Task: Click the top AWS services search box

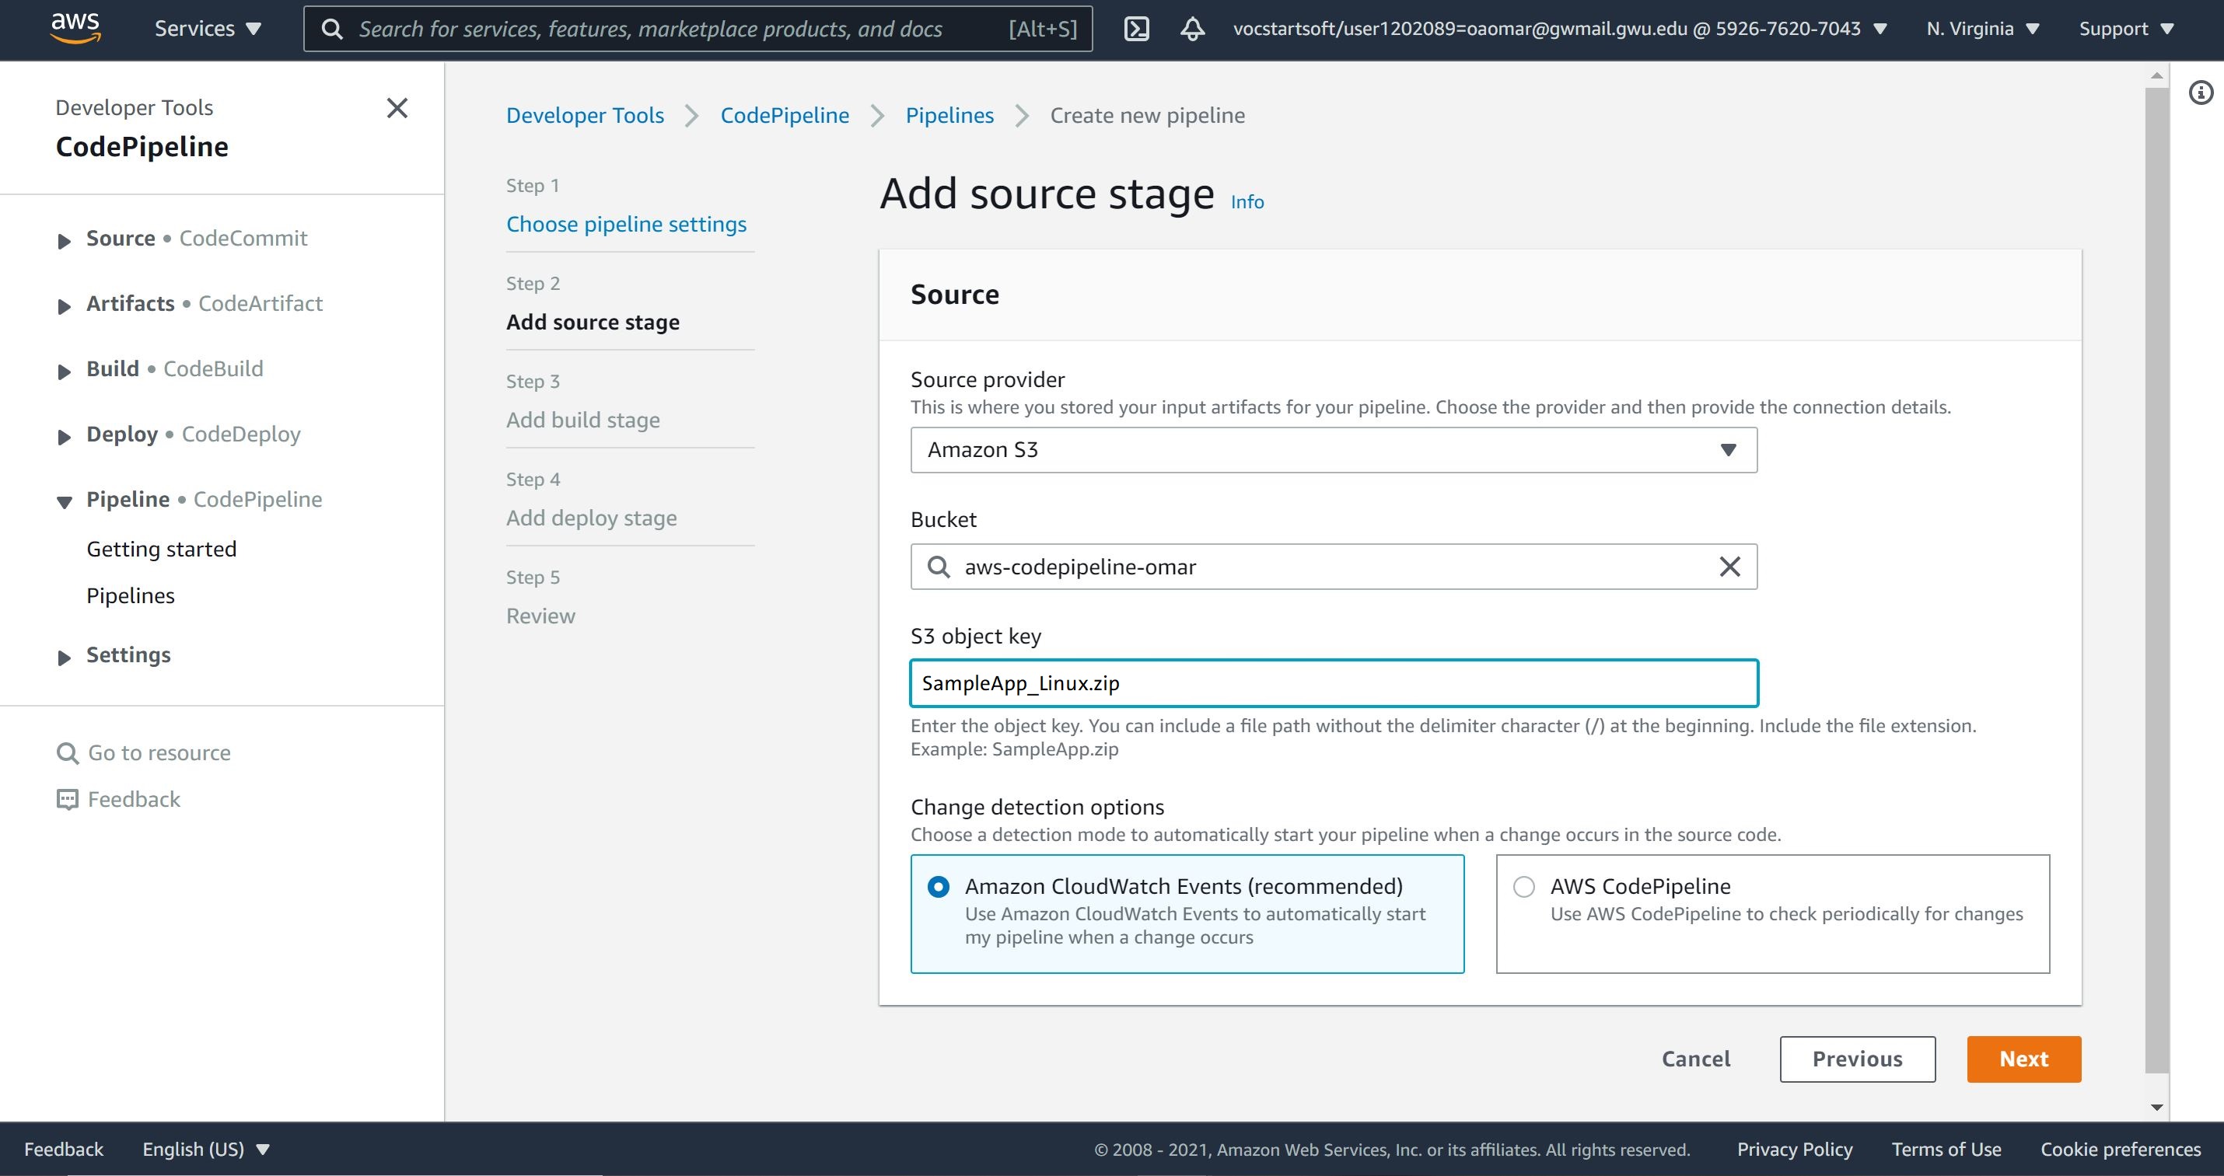Action: point(698,29)
